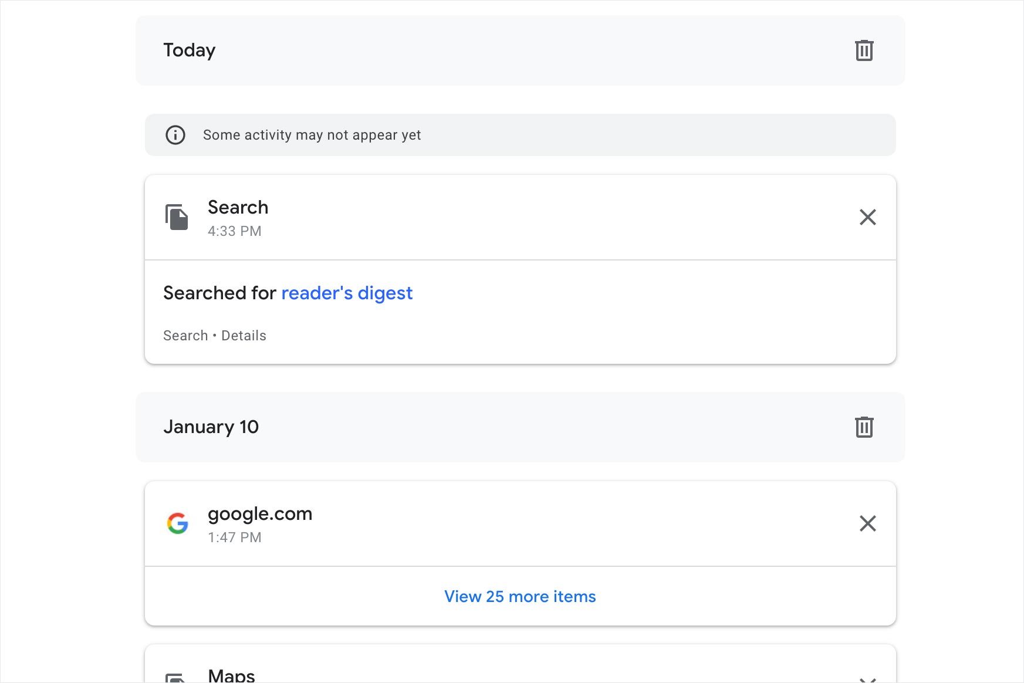Select the January 10 section header
Image resolution: width=1024 pixels, height=683 pixels.
tap(211, 427)
